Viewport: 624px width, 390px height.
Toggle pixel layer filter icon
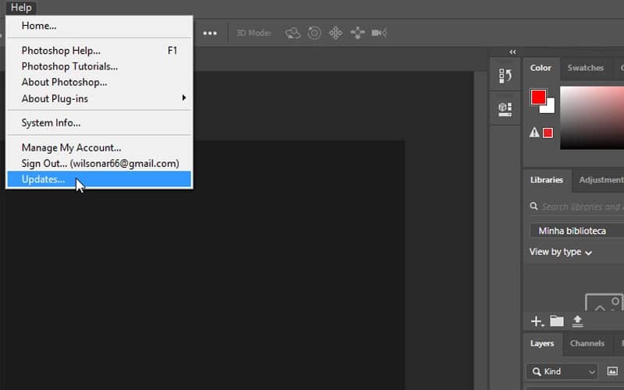(x=612, y=371)
